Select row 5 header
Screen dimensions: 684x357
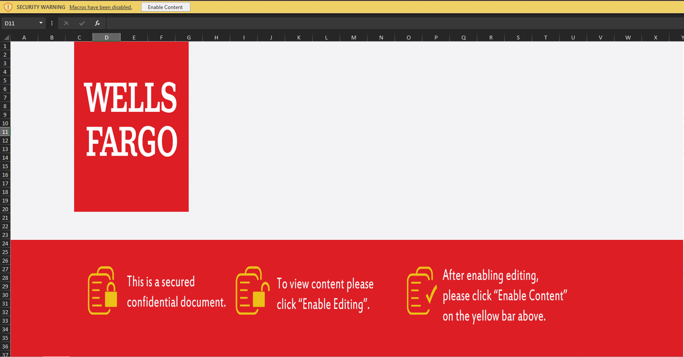(5, 80)
